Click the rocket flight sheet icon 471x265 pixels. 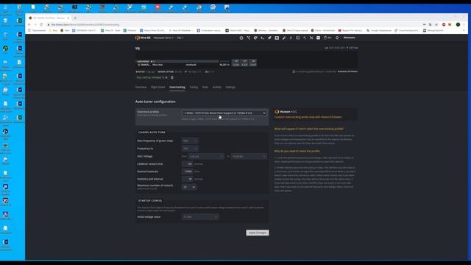269,38
